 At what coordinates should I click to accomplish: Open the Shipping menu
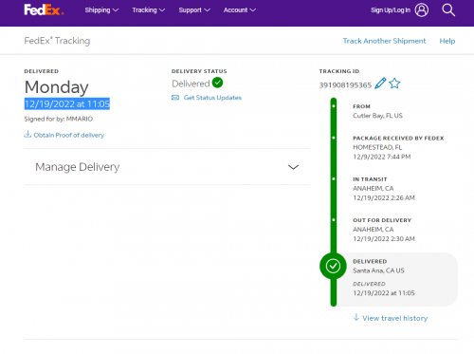click(101, 10)
